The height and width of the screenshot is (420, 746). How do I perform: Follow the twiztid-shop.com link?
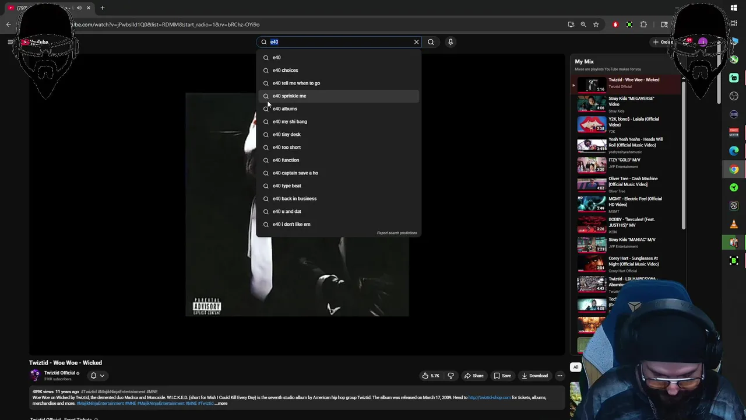tap(490, 398)
